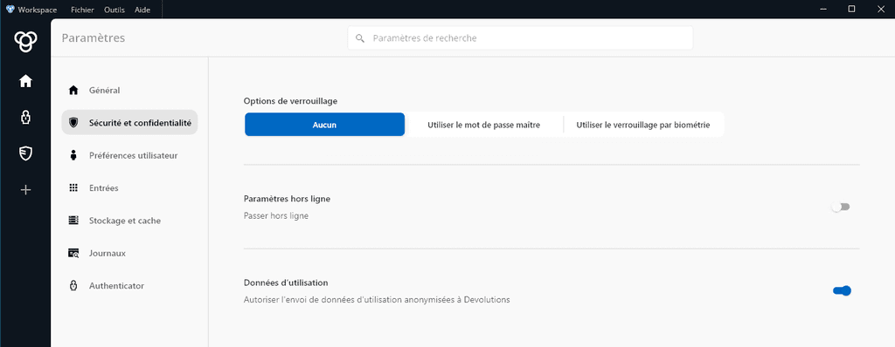Open Journaux settings section
Image resolution: width=895 pixels, height=347 pixels.
click(x=129, y=253)
